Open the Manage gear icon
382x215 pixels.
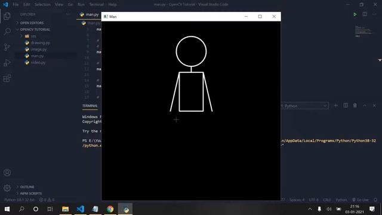[x=7, y=188]
